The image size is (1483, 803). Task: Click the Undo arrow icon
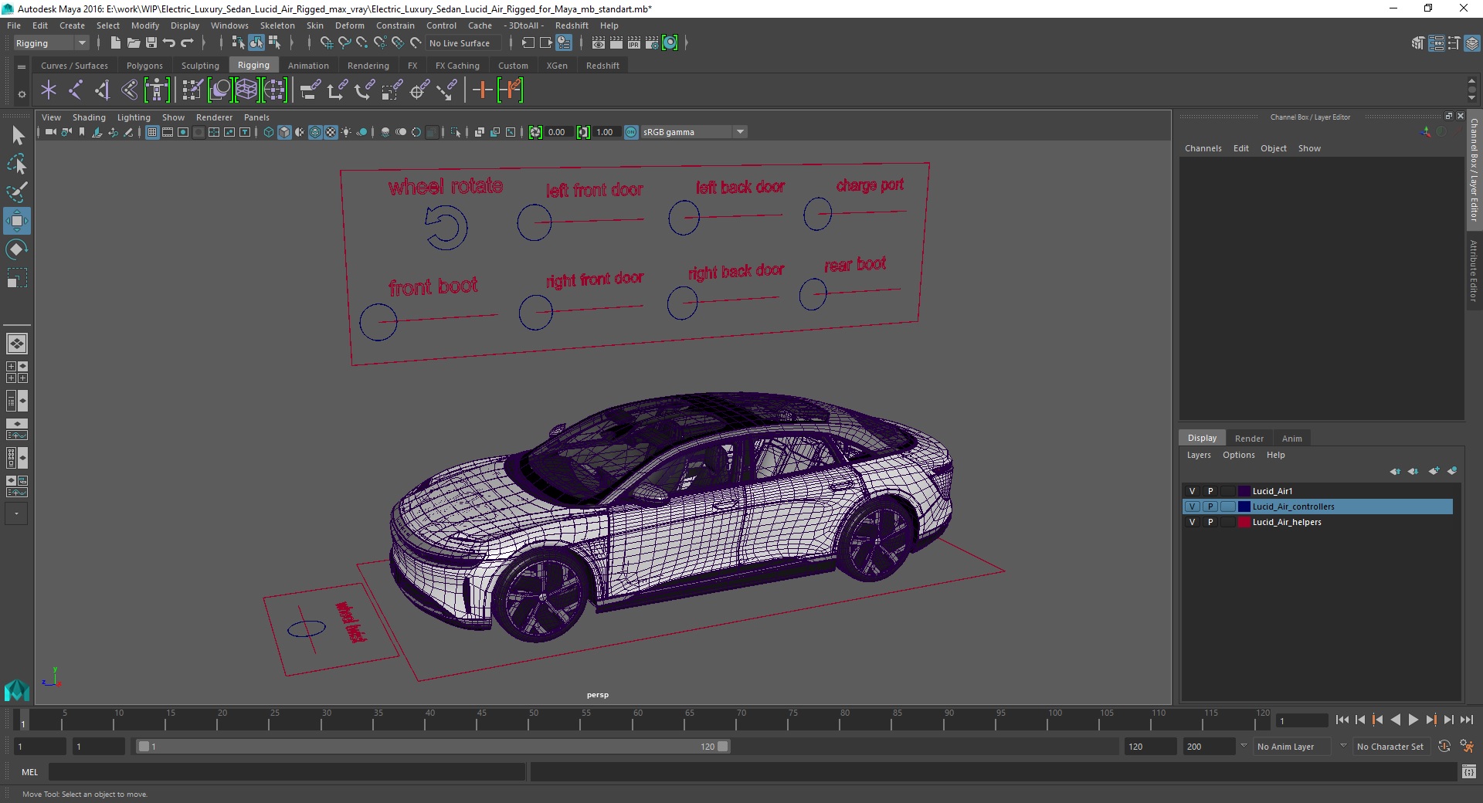(x=169, y=43)
